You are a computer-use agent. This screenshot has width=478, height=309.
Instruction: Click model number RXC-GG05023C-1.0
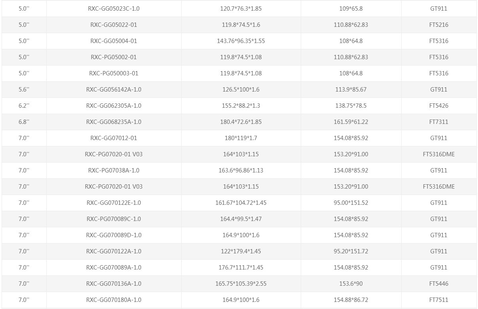point(114,9)
